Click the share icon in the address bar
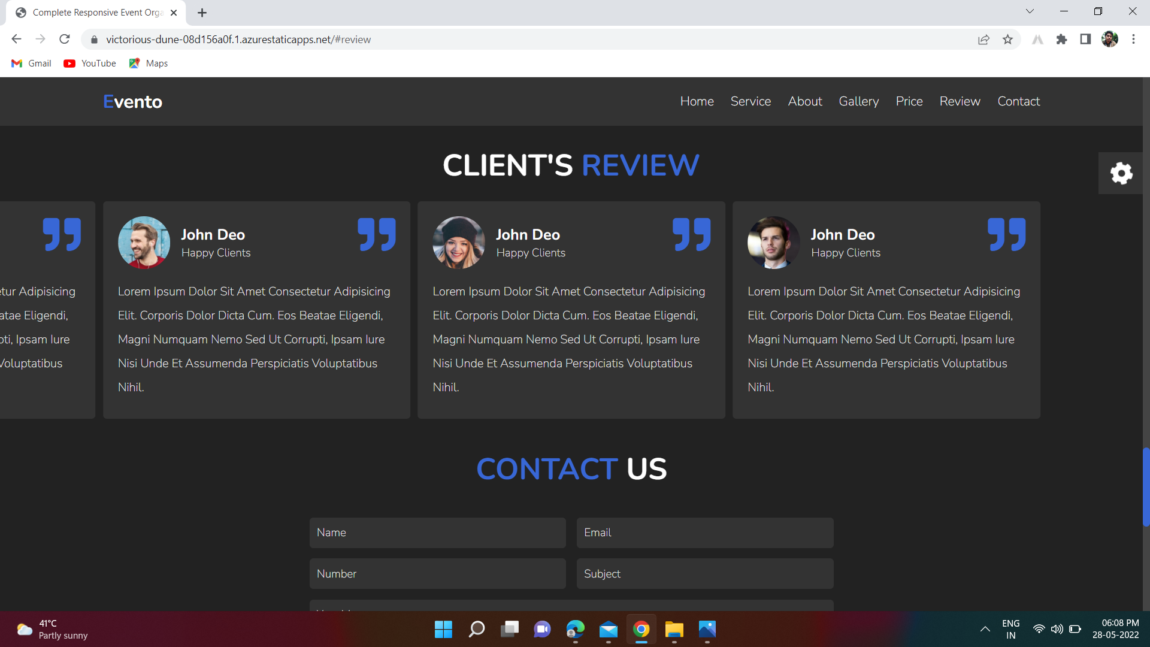Image resolution: width=1150 pixels, height=647 pixels. coord(984,39)
